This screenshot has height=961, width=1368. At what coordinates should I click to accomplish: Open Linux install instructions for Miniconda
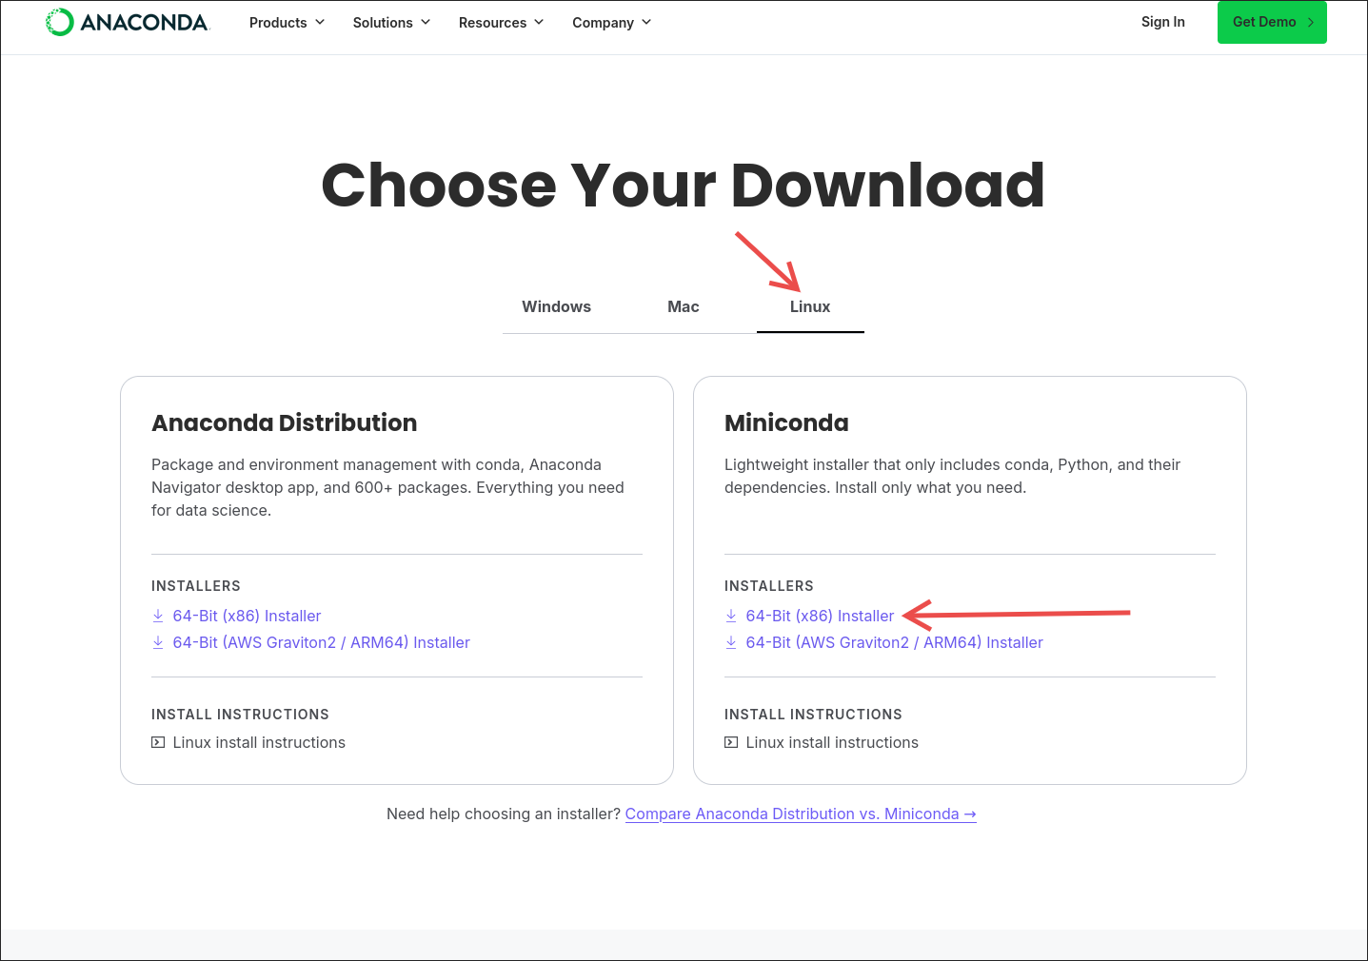pos(832,742)
